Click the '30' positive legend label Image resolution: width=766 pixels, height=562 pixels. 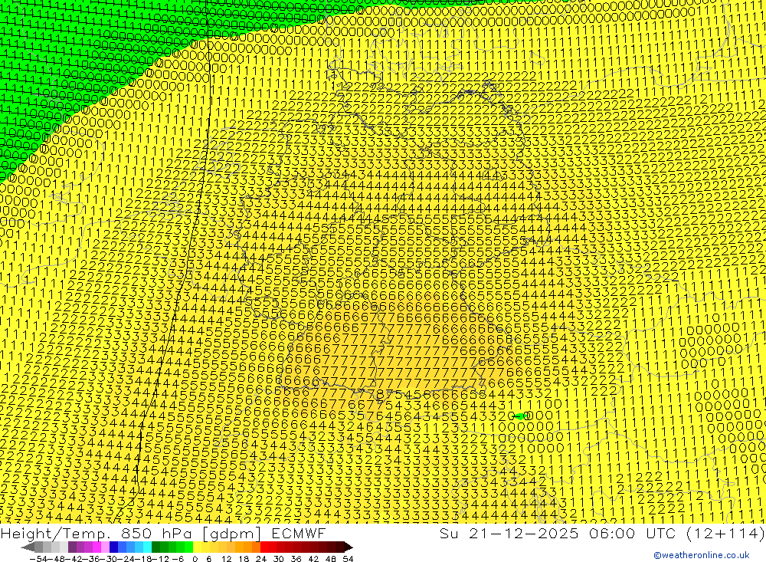(x=278, y=559)
